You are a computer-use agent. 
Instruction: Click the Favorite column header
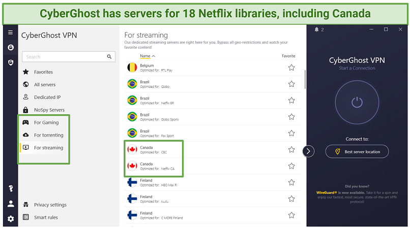coord(288,56)
